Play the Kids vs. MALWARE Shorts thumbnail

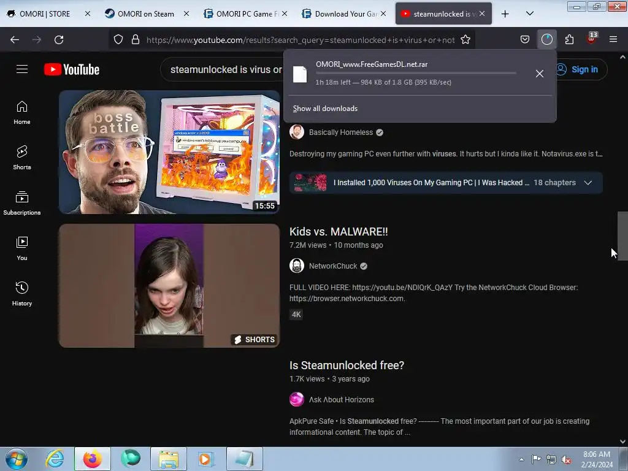point(169,286)
